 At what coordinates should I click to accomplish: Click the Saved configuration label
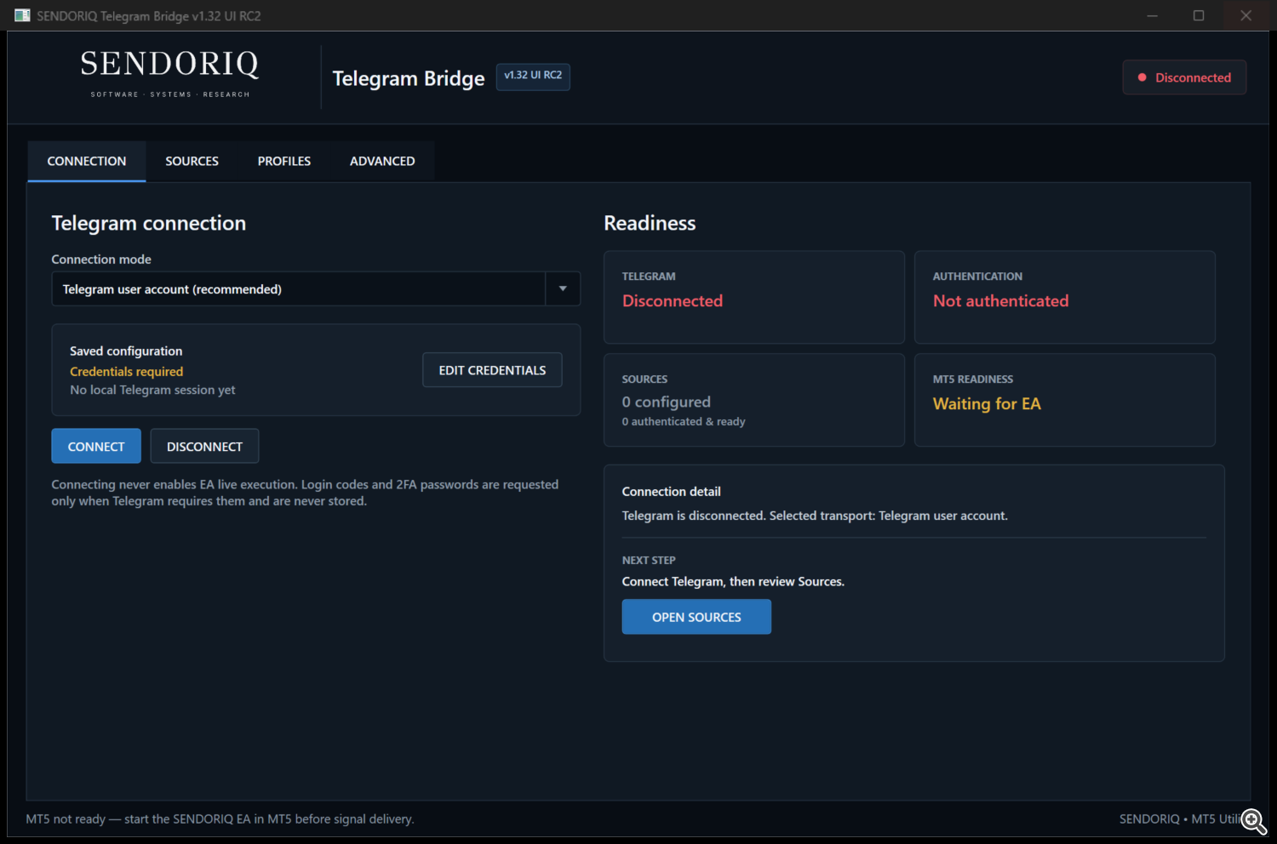pyautogui.click(x=126, y=351)
